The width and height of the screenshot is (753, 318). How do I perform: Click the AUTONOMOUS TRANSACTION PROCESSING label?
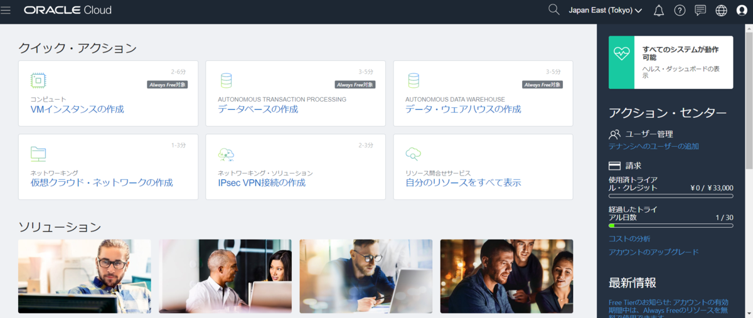282,99
